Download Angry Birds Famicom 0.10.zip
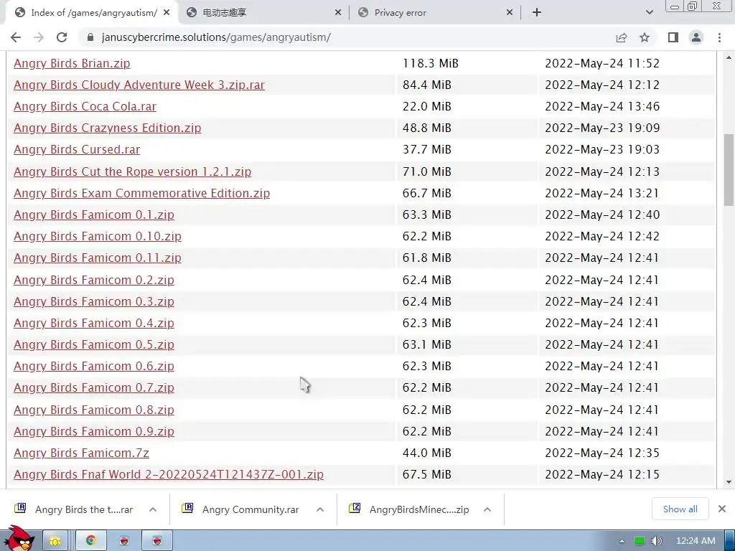 98,236
